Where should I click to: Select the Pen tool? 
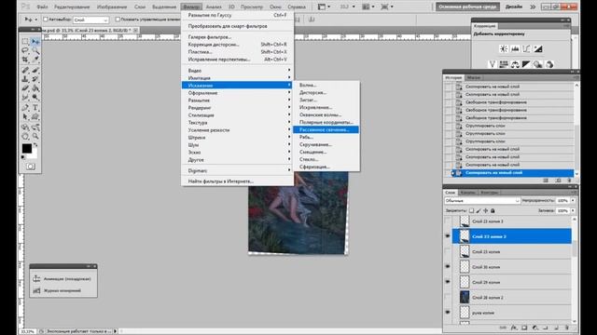(25, 108)
